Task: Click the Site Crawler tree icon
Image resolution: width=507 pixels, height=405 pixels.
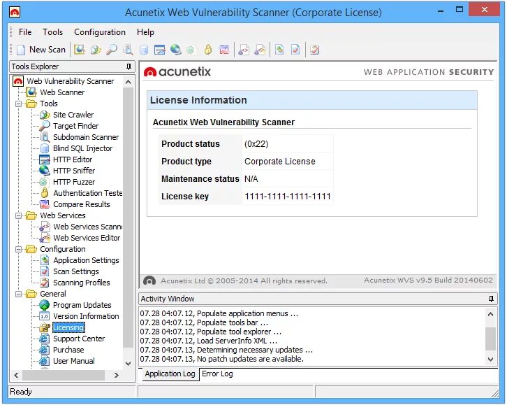Action: (45, 115)
